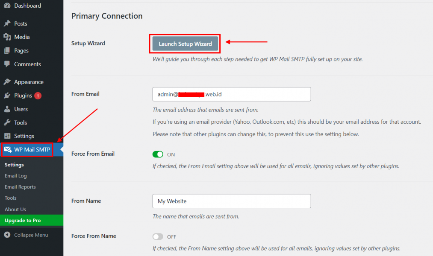Image resolution: width=433 pixels, height=256 pixels.
Task: Open the Email Log submenu item
Action: point(16,176)
